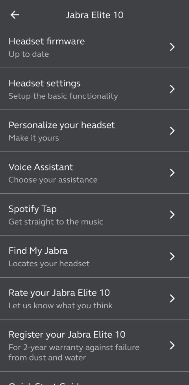The width and height of the screenshot is (189, 385).
Task: Click 'Setup the basic functionality' subtitle
Action: click(63, 96)
